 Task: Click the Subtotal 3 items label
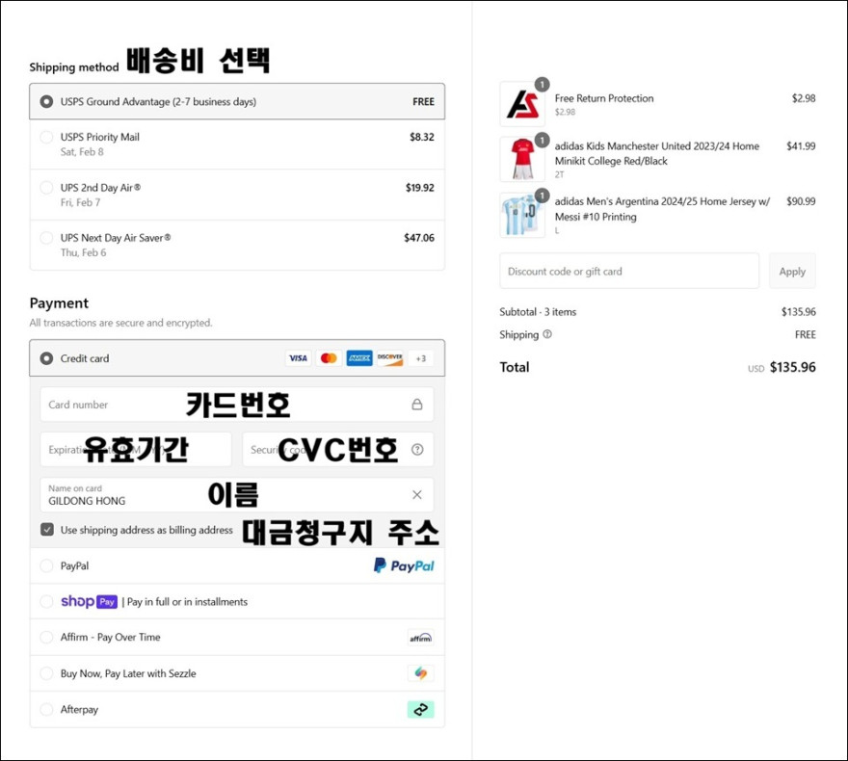[x=538, y=312]
